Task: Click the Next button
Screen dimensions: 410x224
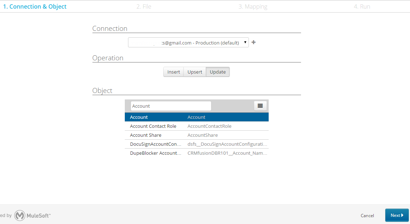Action: click(397, 215)
